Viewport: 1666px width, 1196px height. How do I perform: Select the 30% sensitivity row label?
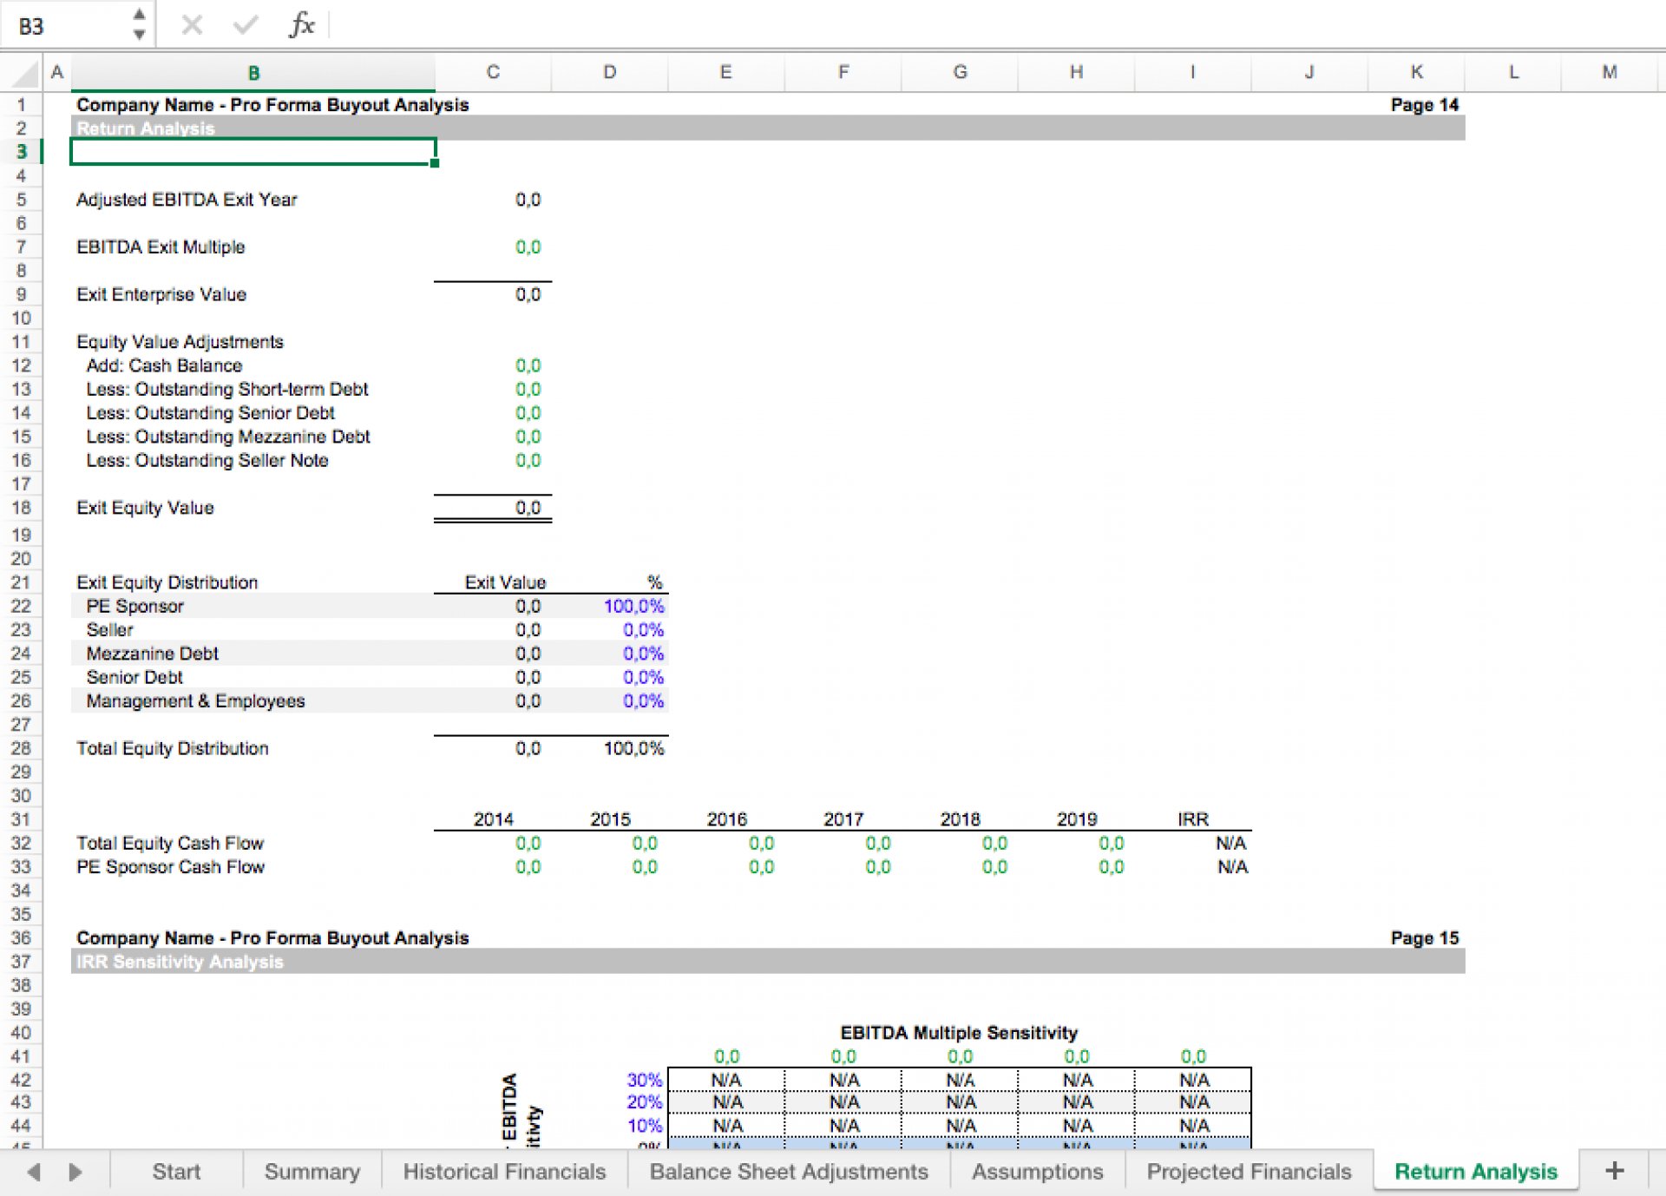645,1080
